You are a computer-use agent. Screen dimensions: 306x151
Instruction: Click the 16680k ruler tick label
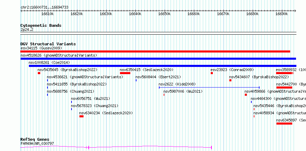coord(252,14)
